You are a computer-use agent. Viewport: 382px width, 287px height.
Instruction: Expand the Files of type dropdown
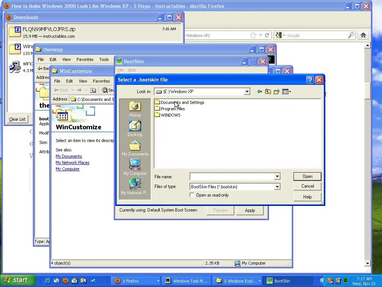(277, 187)
